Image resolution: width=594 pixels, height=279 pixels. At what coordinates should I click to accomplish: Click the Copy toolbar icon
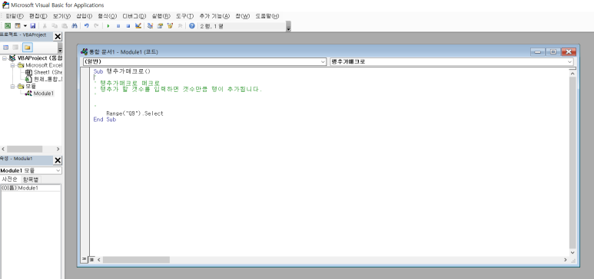click(x=55, y=26)
